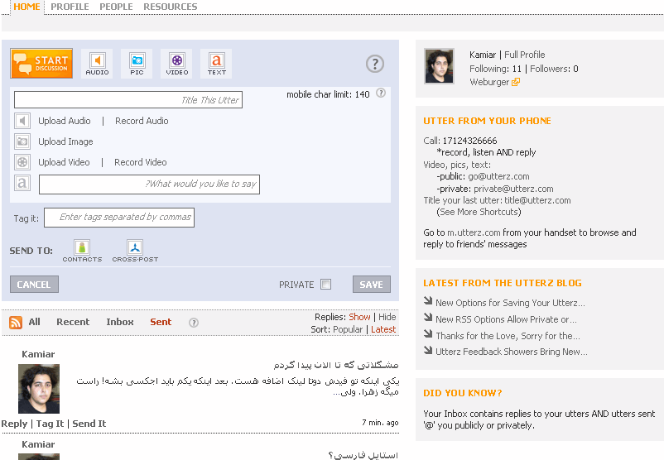Viewport: 664px width, 460px height.
Task: Click the speaker icon next to Upload Audio
Action: [x=22, y=121]
